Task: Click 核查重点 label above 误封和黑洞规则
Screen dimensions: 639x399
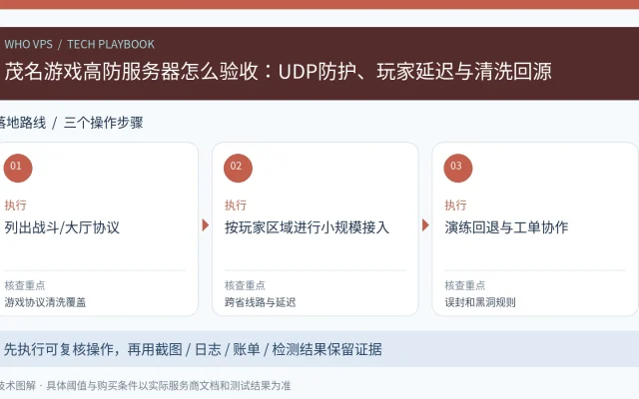Action: tap(465, 285)
